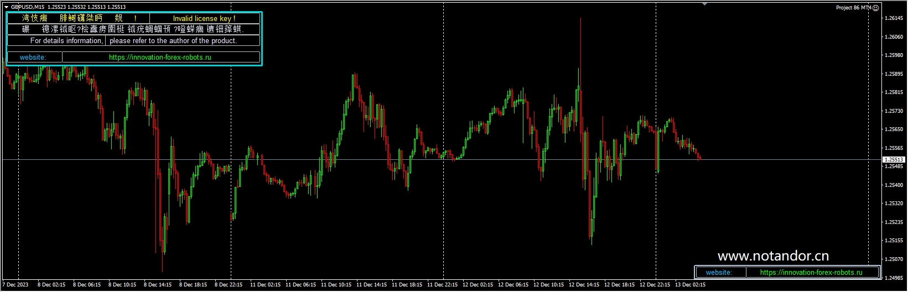
Task: Click the "website:" label in top-left panel
Action: (x=33, y=58)
